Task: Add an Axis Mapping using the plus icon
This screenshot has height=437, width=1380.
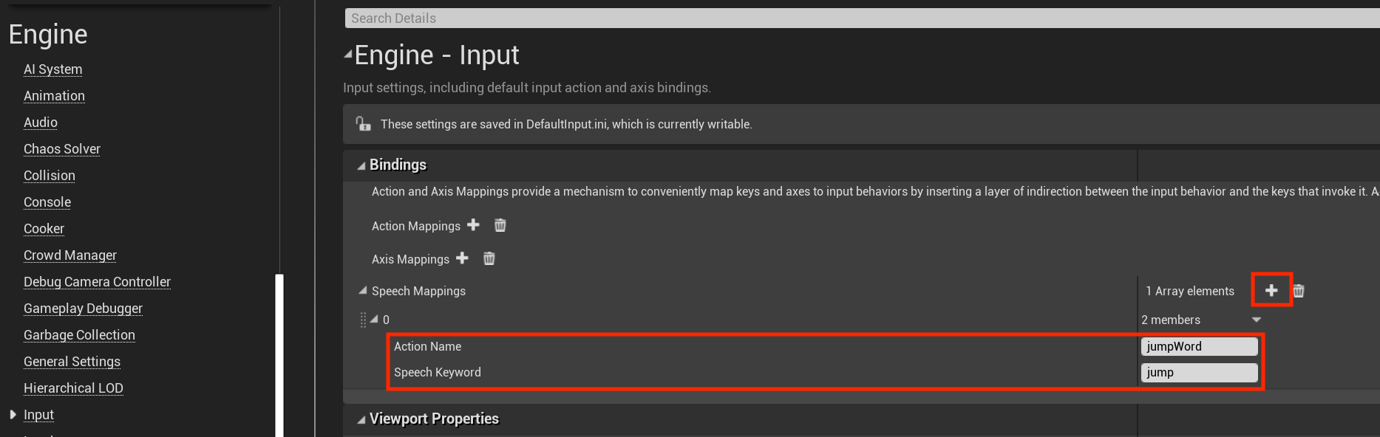Action: point(462,258)
